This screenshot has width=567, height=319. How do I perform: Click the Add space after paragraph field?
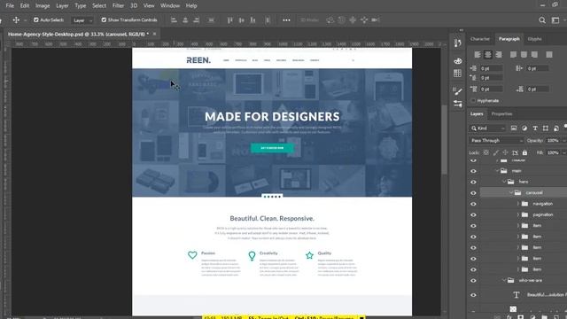[538, 89]
